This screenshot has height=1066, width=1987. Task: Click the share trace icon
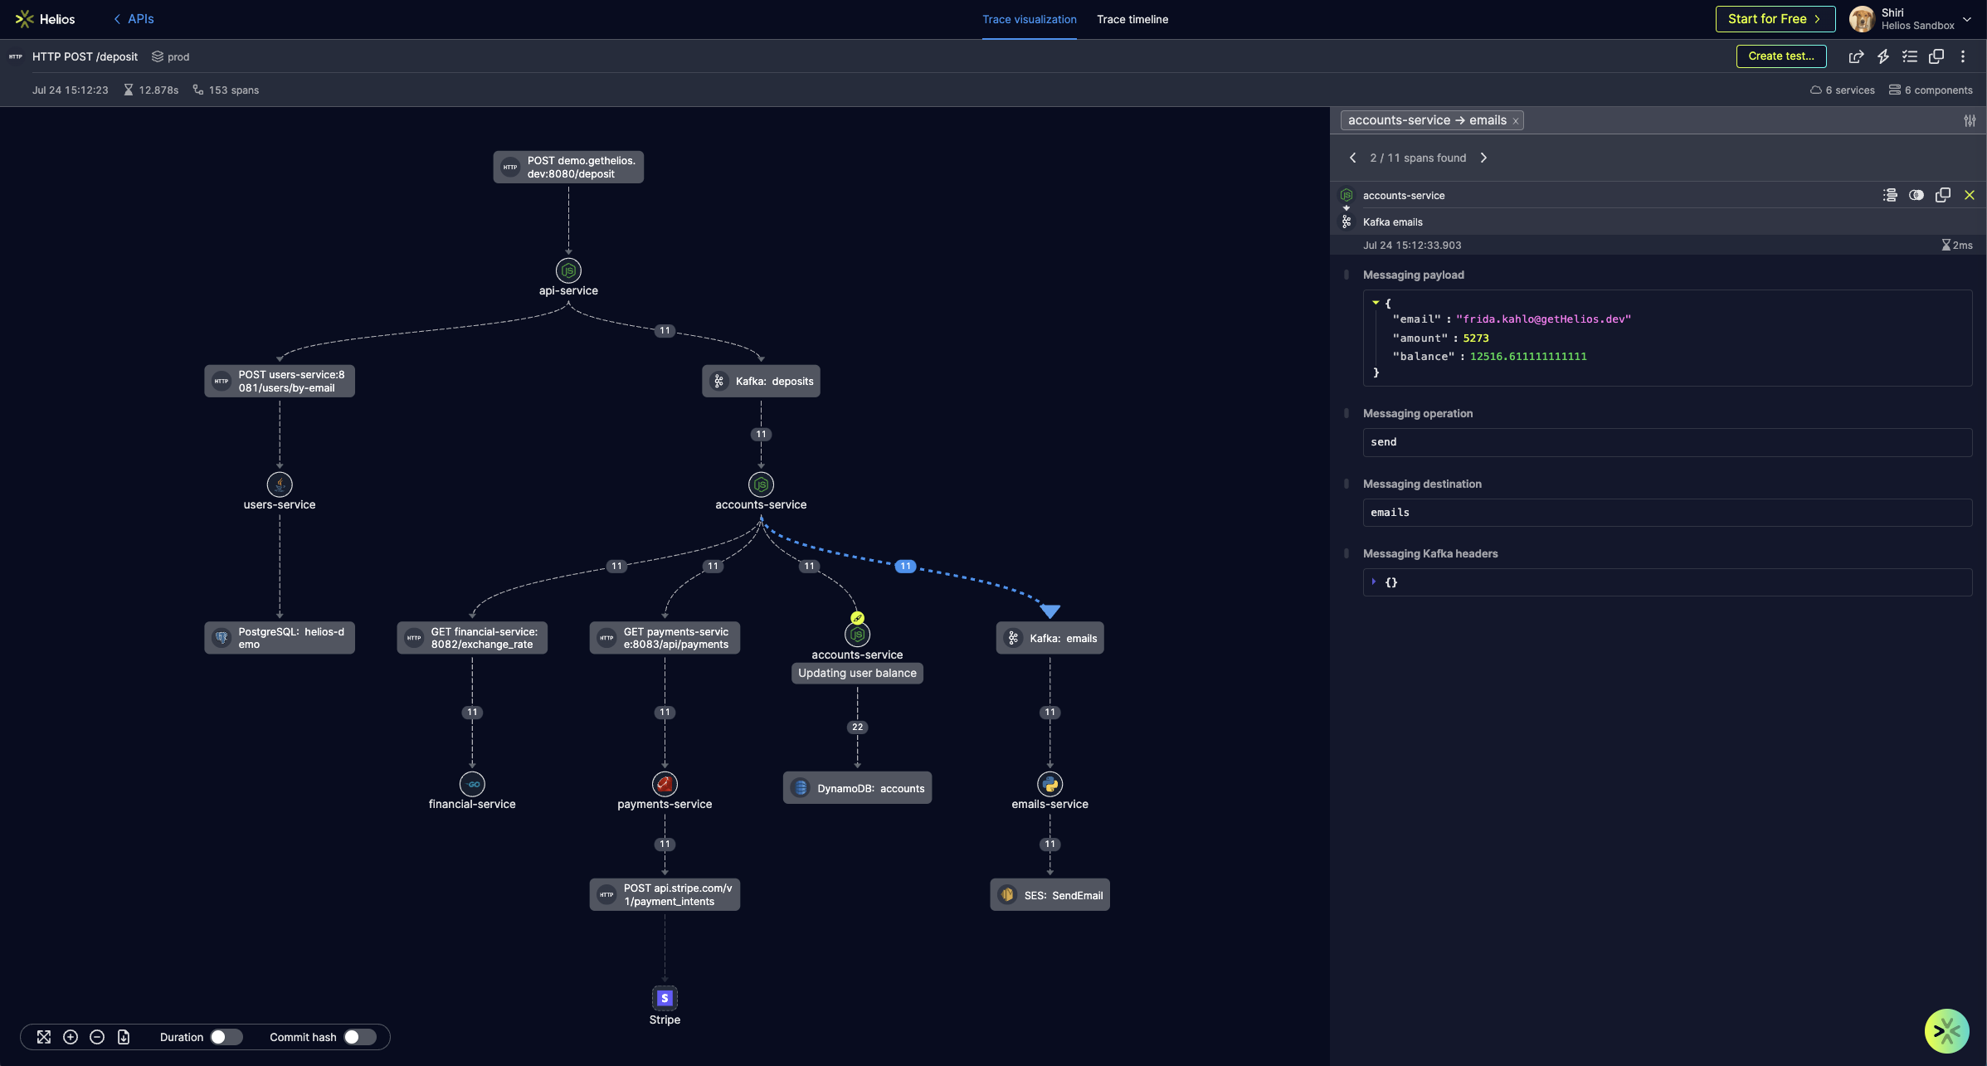[x=1856, y=56]
